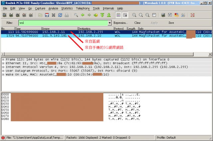Open the Telephony menu

[x=83, y=8]
